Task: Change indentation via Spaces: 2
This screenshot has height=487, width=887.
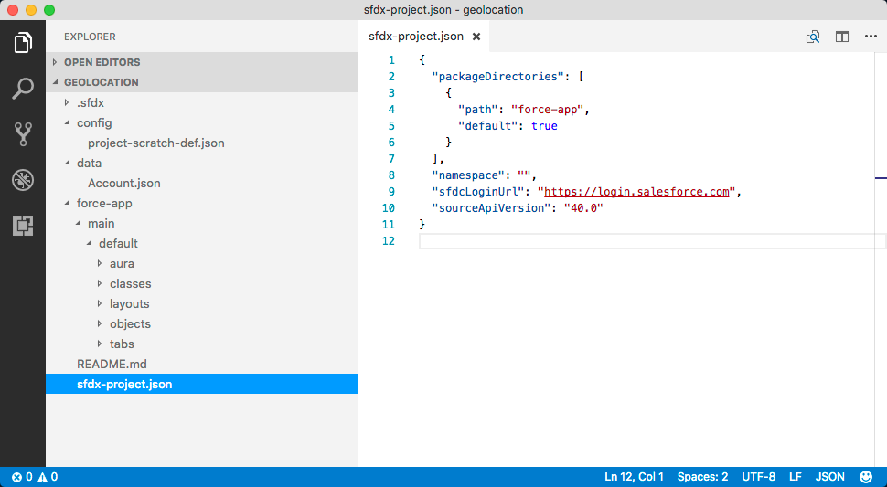Action: pyautogui.click(x=702, y=477)
